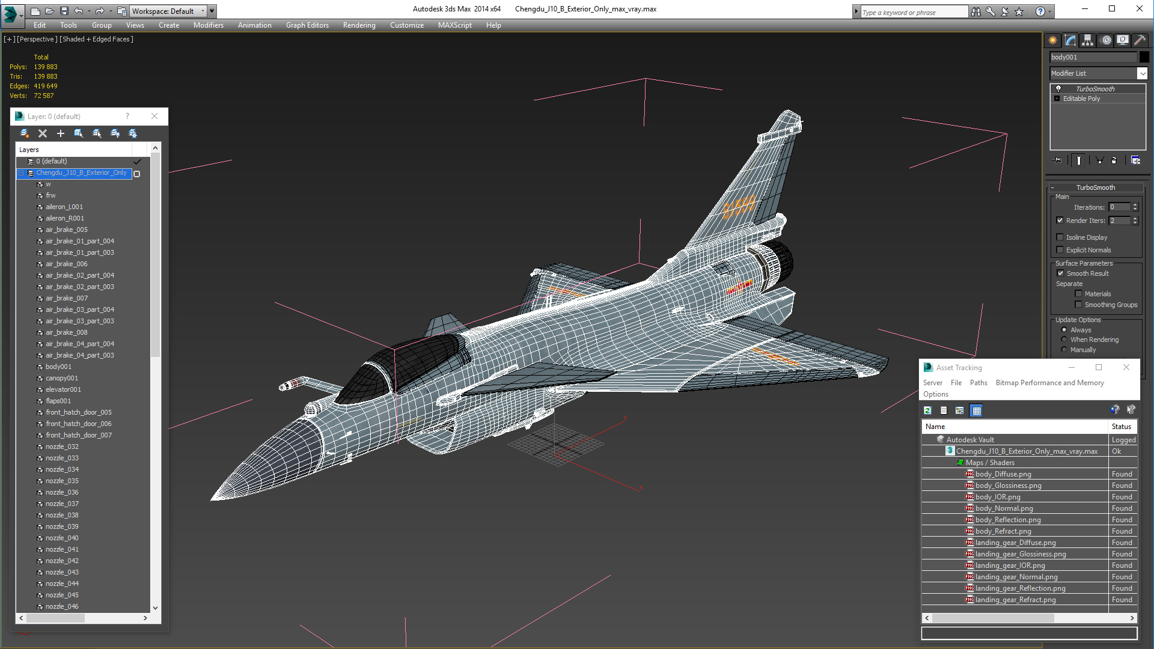Click the Help question mark icon in title bar
The image size is (1154, 649).
[x=1040, y=11]
